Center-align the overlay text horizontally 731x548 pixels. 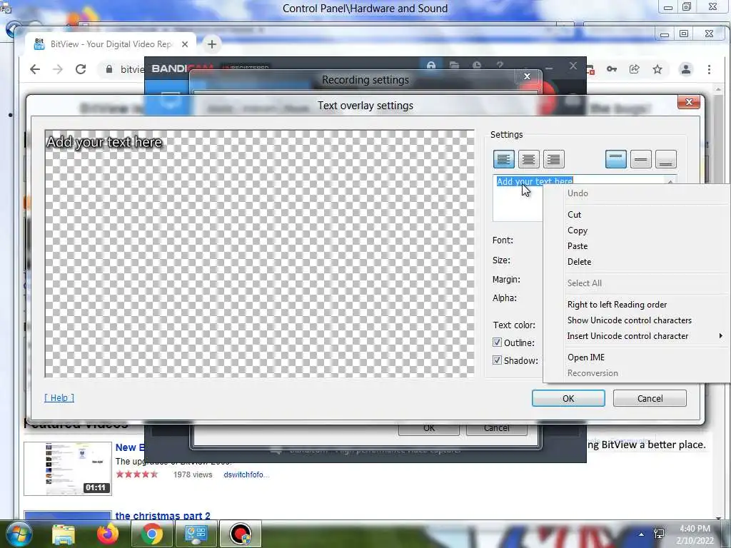tap(528, 159)
